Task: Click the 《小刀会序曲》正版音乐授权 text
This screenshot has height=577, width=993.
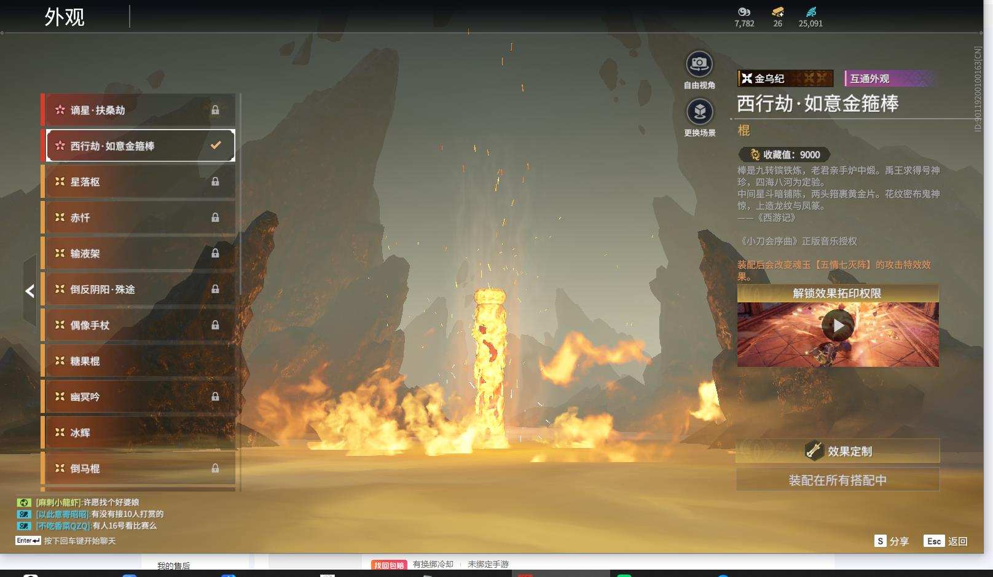Action: click(798, 241)
